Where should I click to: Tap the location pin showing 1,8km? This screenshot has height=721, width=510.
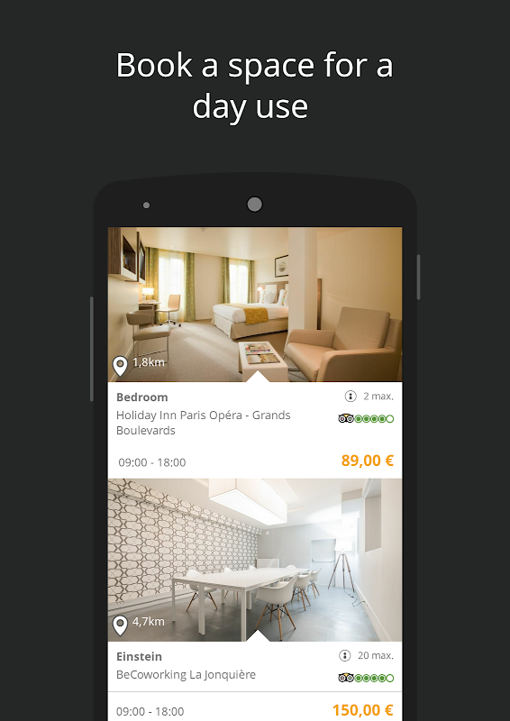click(x=120, y=366)
